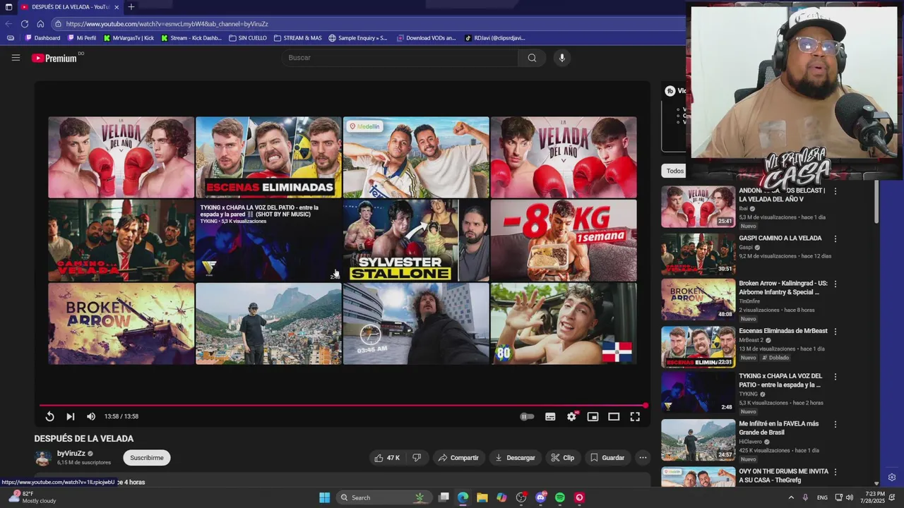The image size is (904, 508).
Task: Open the Mi Perfil bookmark
Action: point(81,38)
